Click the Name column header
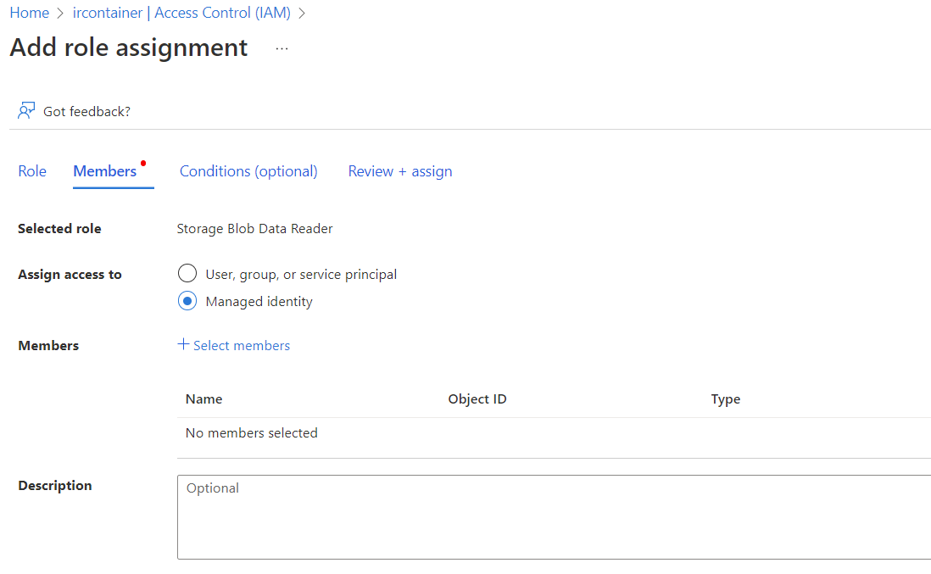Viewport: 931px width, 574px height. click(x=203, y=398)
